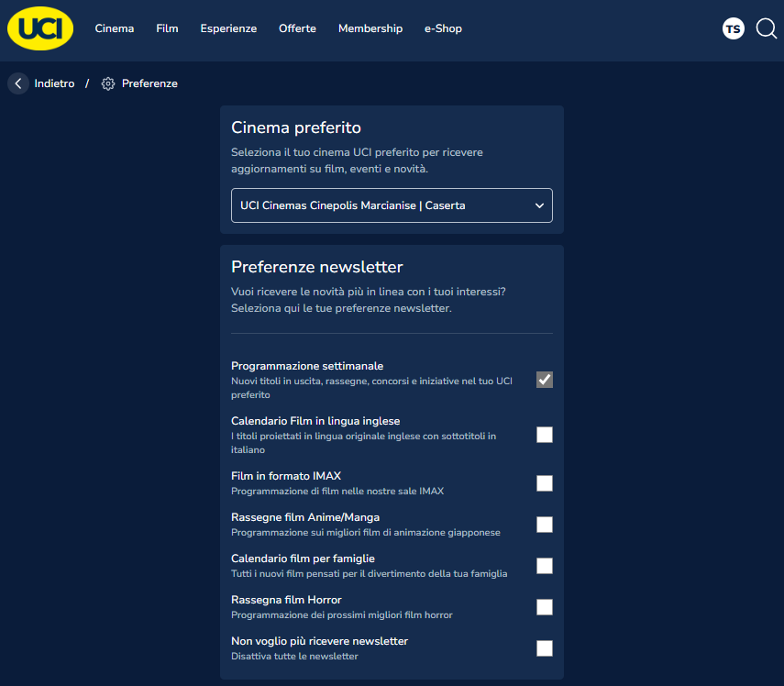Enable Calendario Film in lingua inglese
Screen dimensions: 784x686
(x=545, y=435)
